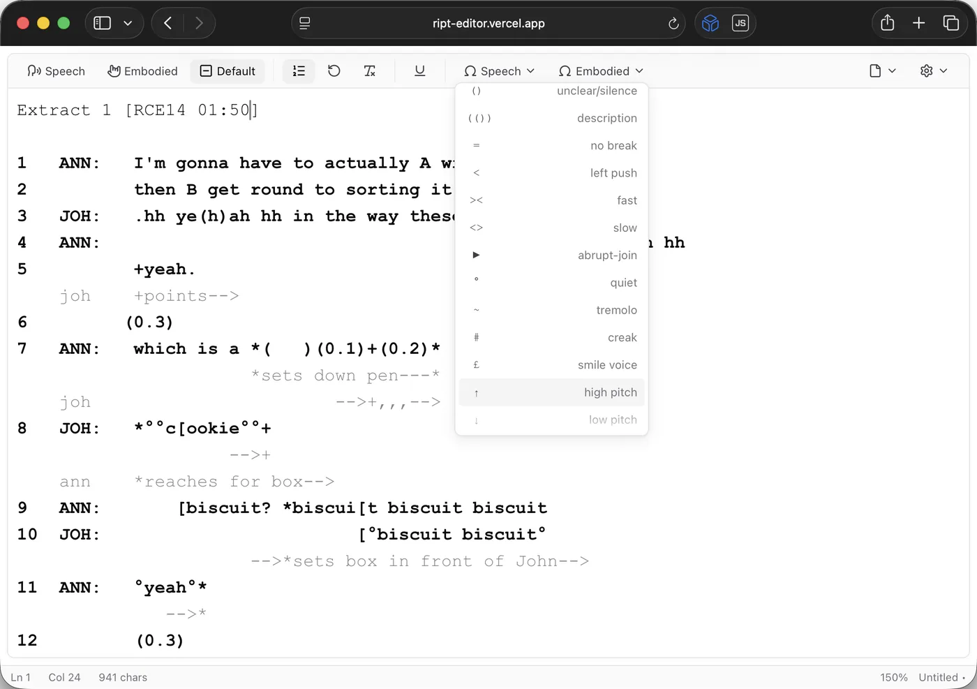Image resolution: width=977 pixels, height=689 pixels.
Task: Show tab overview icon
Action: tap(950, 23)
